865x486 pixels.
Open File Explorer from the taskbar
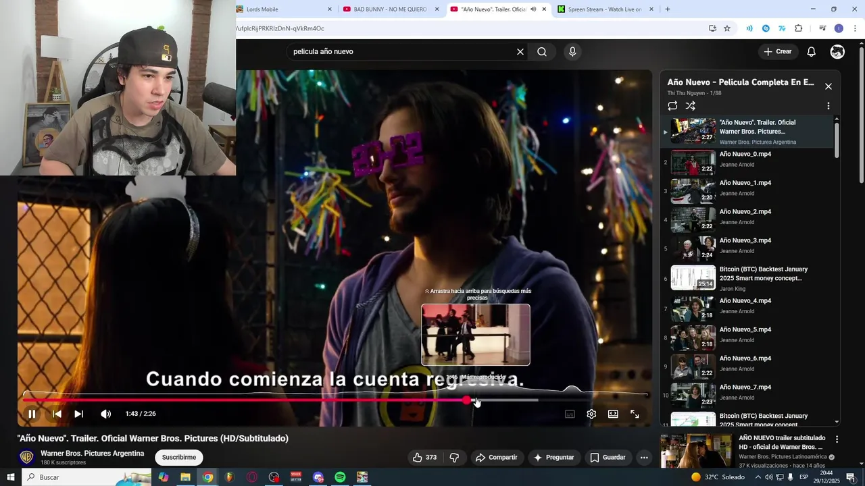185,477
